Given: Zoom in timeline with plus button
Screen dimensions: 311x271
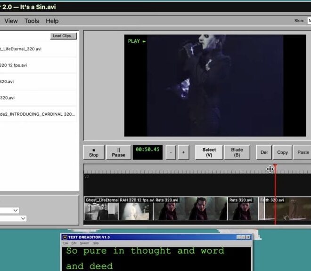Looking at the screenshot, I should [x=183, y=152].
